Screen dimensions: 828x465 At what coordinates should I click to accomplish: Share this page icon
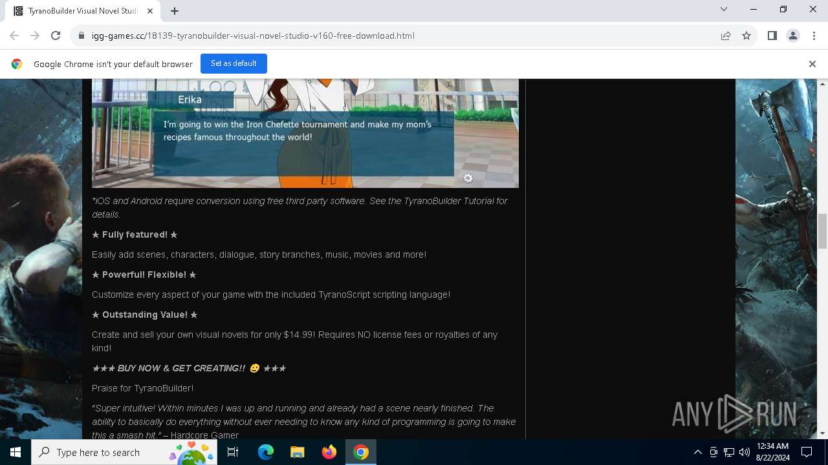coord(726,36)
